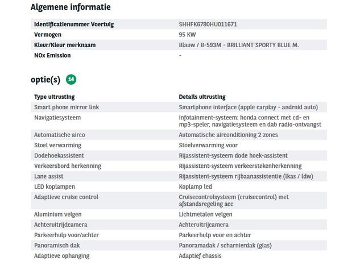Click the Adaptieve cruise control row
Image resolution: width=364 pixels, height=273 pixels.
click(x=179, y=200)
